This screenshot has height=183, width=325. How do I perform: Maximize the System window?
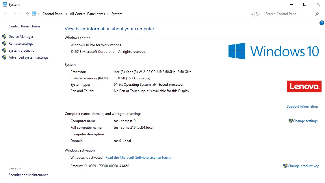click(x=305, y=4)
